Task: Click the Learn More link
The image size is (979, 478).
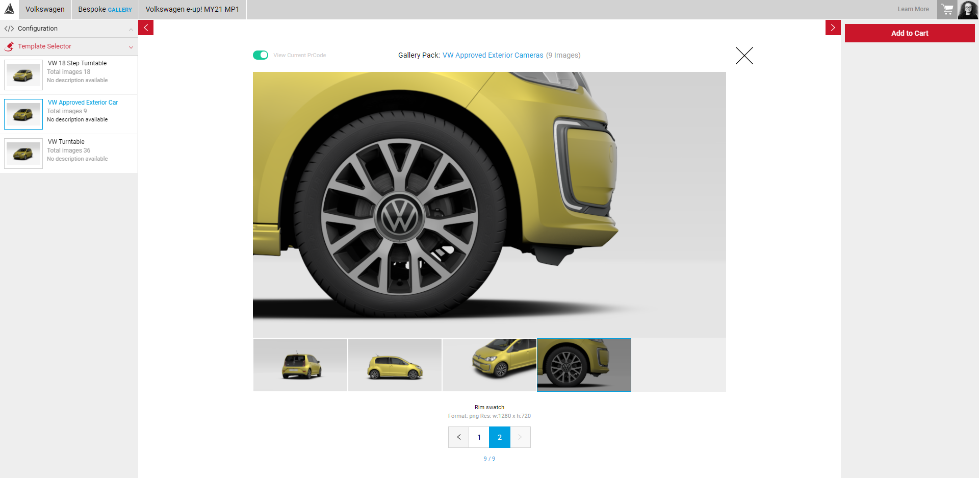Action: 913,9
